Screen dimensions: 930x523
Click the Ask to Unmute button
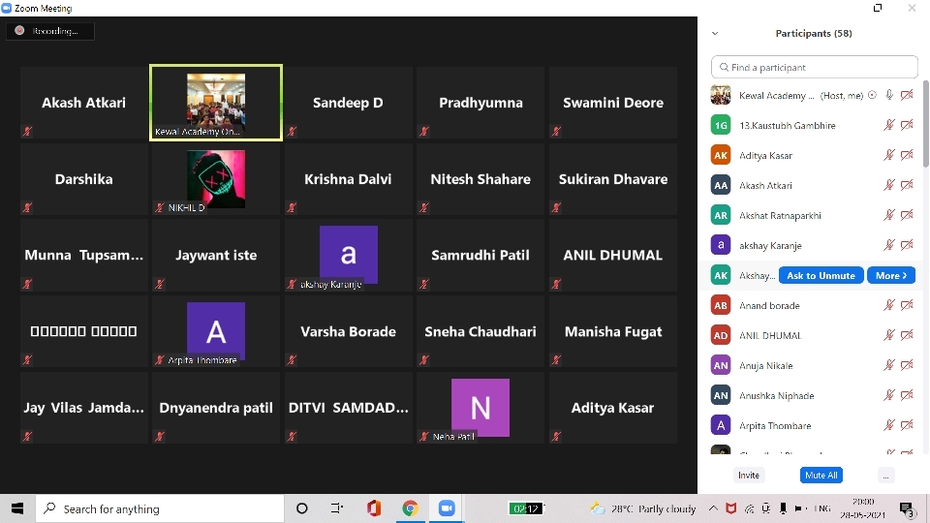click(x=821, y=275)
